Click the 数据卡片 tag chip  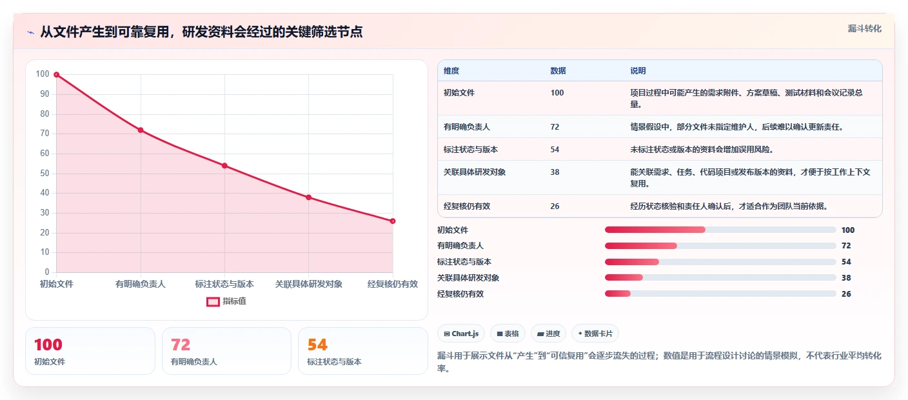click(x=595, y=334)
